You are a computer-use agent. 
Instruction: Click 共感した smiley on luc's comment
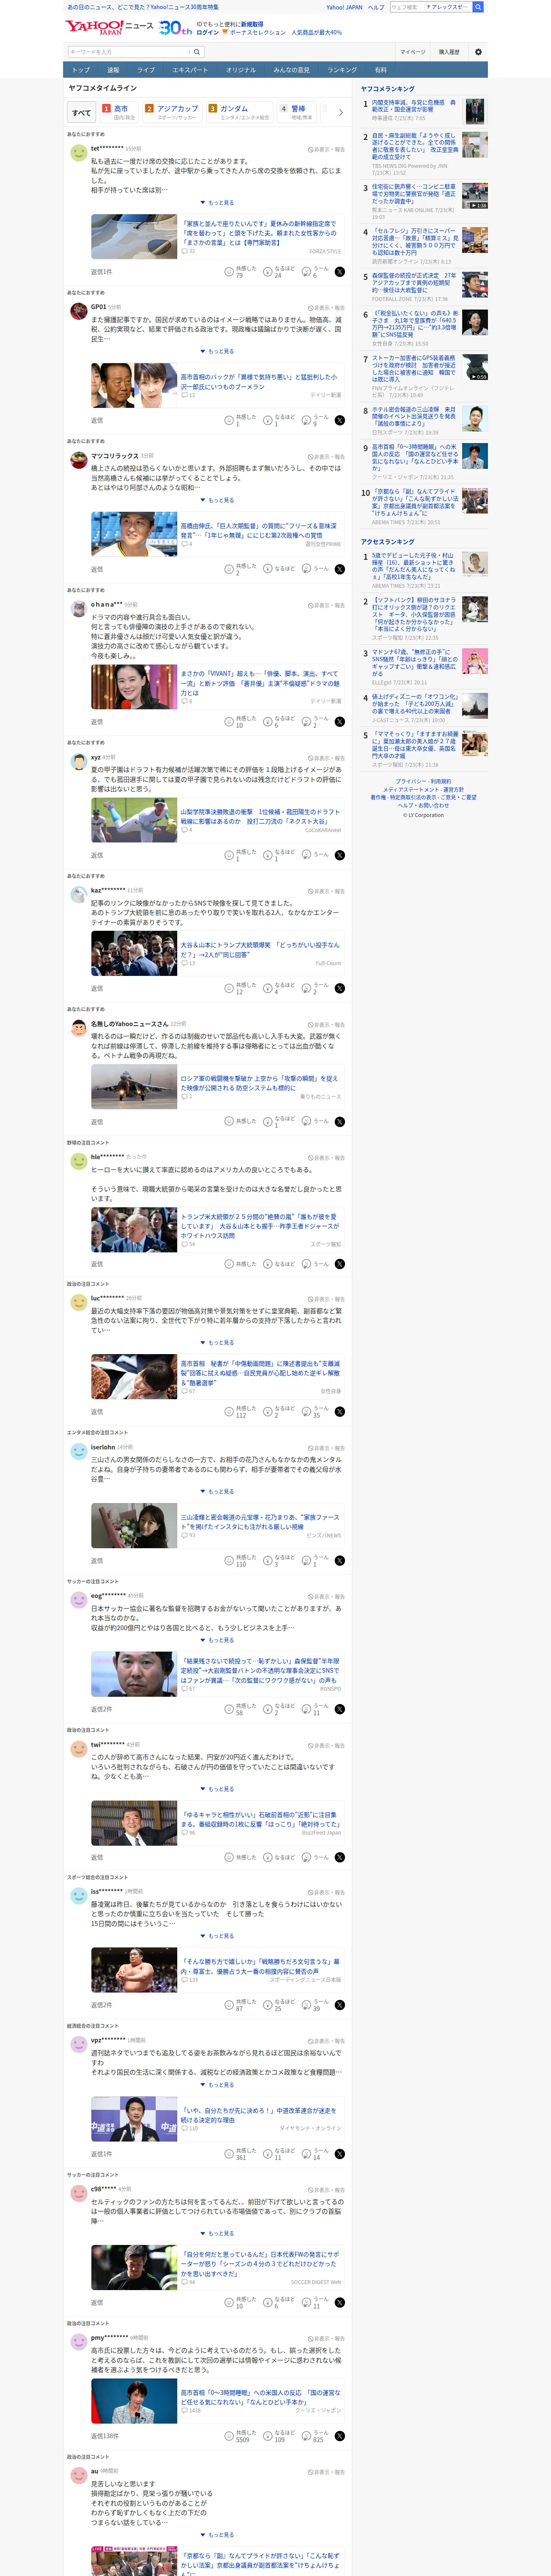pos(229,1412)
